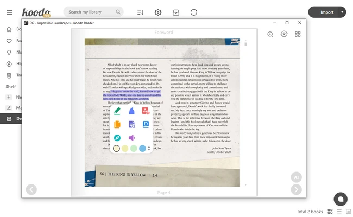
Task: Switch library to cover detail view
Action: point(348,212)
